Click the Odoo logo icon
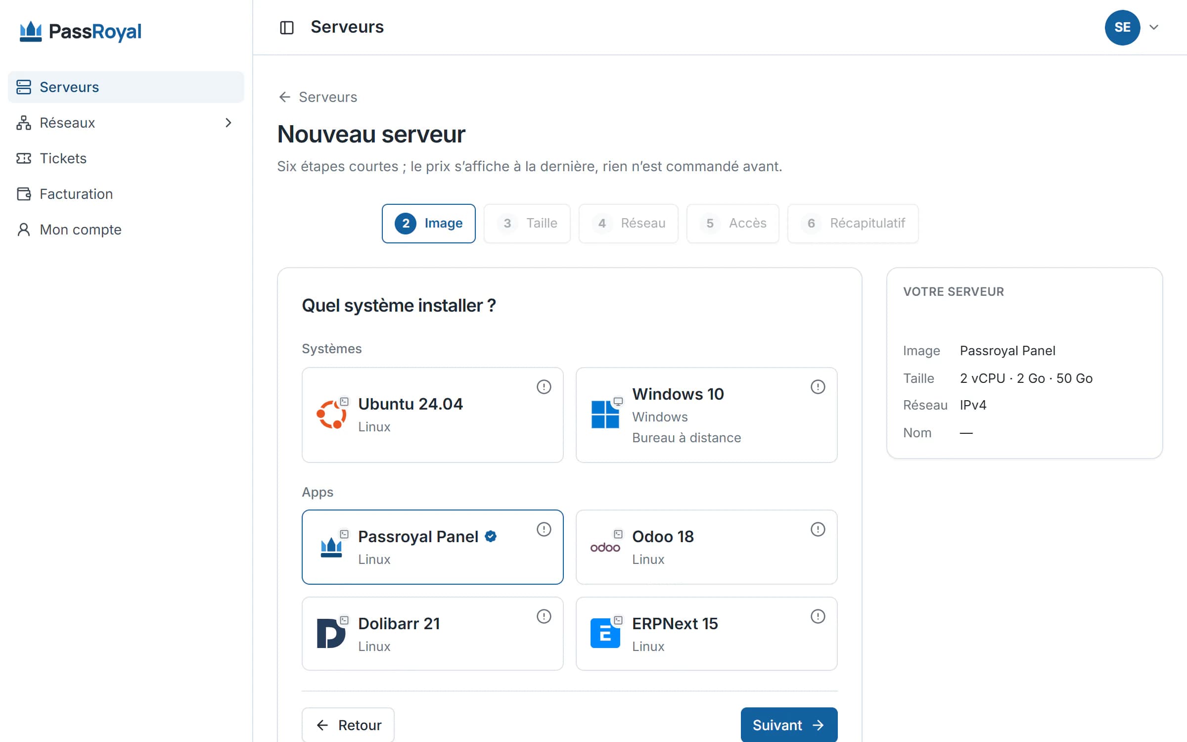Screen dimensions: 1187x742 coord(605,548)
